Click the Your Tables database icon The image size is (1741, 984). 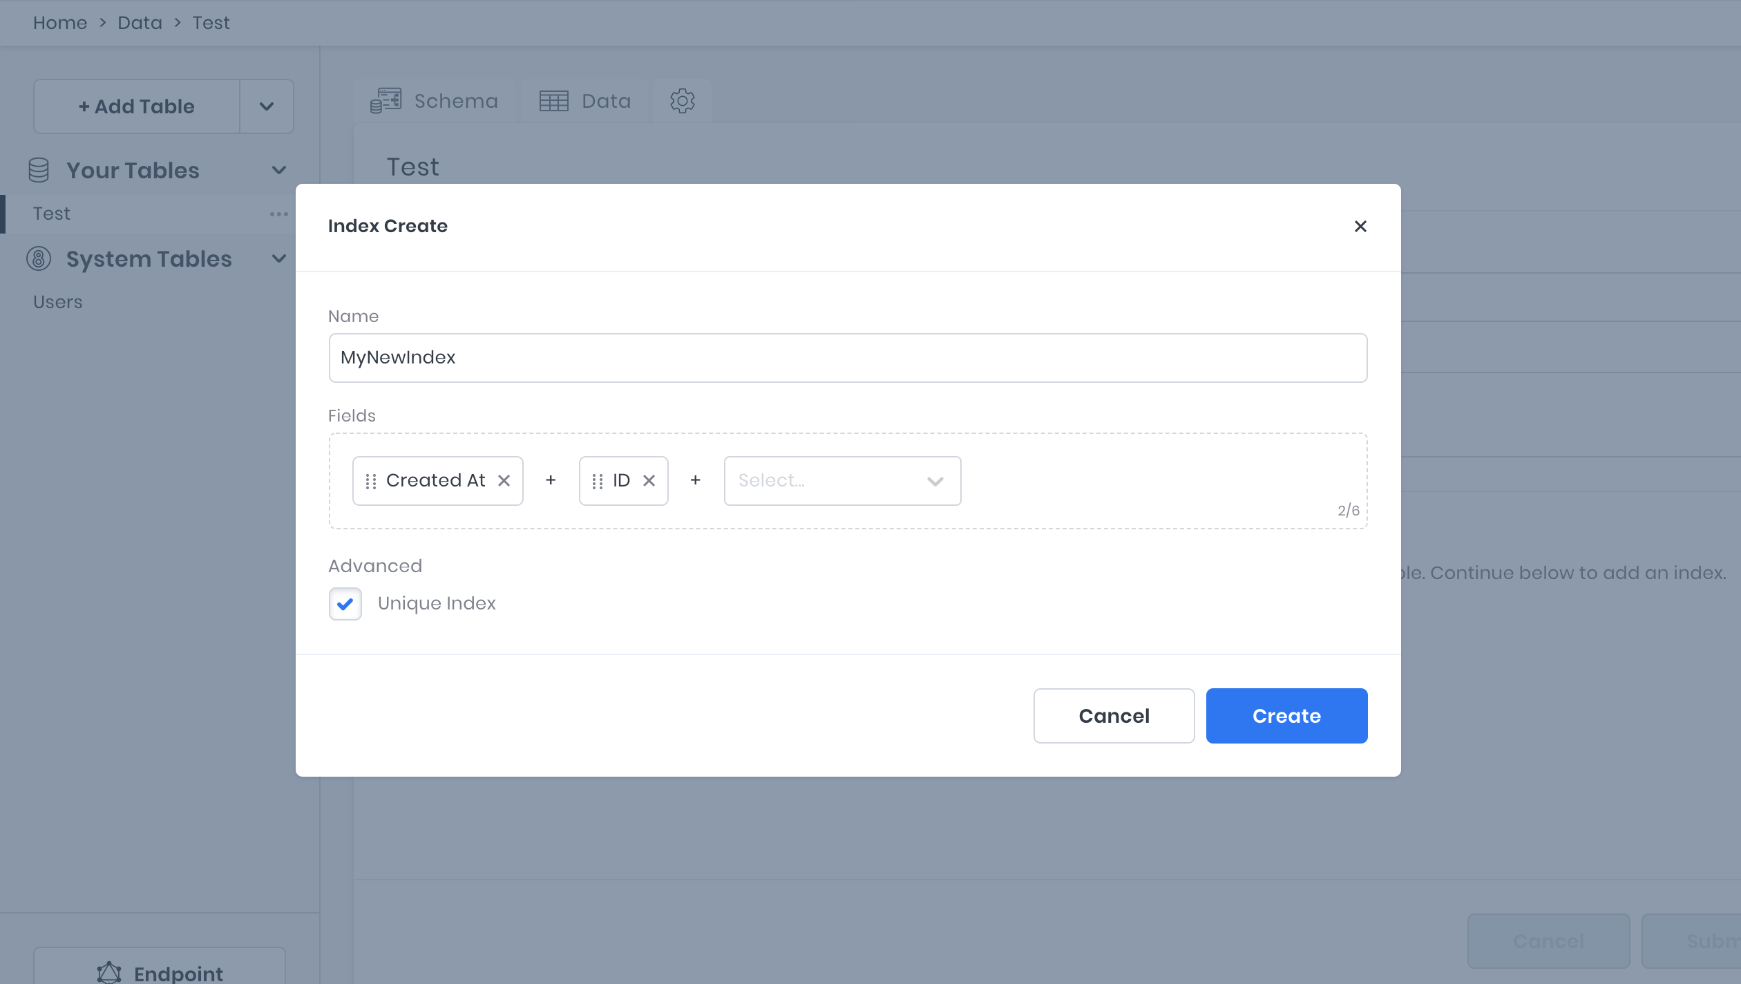39,170
